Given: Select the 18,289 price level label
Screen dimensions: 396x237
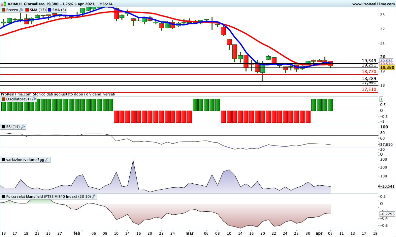Looking at the screenshot, I should click(369, 79).
